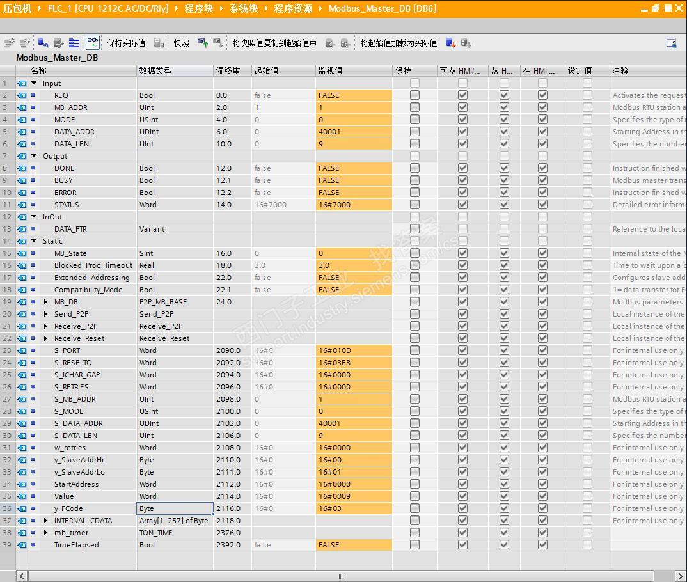Click the grey snapshot icon beside it
The width and height of the screenshot is (687, 582).
[x=217, y=42]
